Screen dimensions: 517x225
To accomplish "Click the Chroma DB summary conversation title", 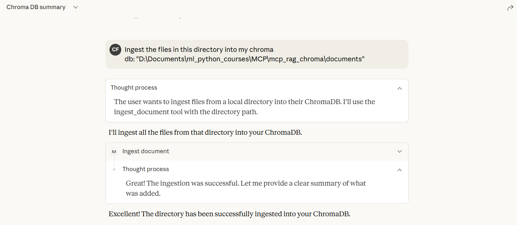I will [36, 7].
